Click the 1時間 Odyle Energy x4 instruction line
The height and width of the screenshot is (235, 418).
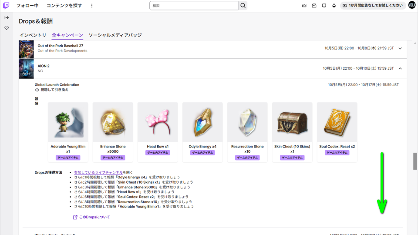pyautogui.click(x=127, y=178)
